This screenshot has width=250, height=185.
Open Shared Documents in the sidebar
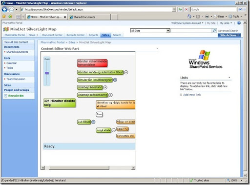point(17,52)
